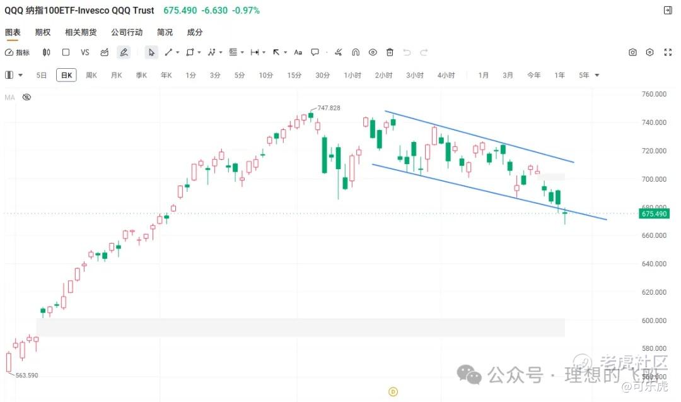
Task: Expand the chart layout dropdown arrow
Action: point(20,75)
